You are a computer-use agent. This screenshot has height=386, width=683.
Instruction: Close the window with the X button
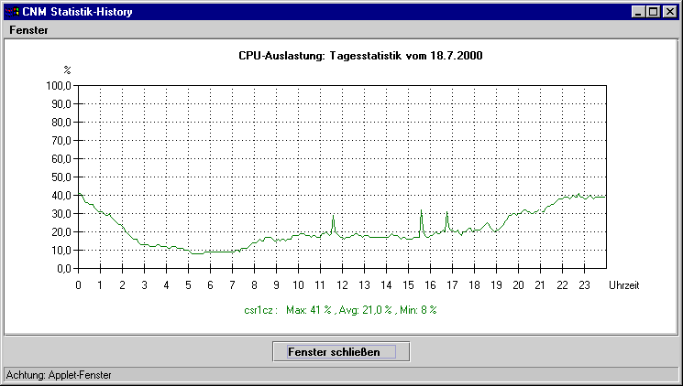(669, 12)
